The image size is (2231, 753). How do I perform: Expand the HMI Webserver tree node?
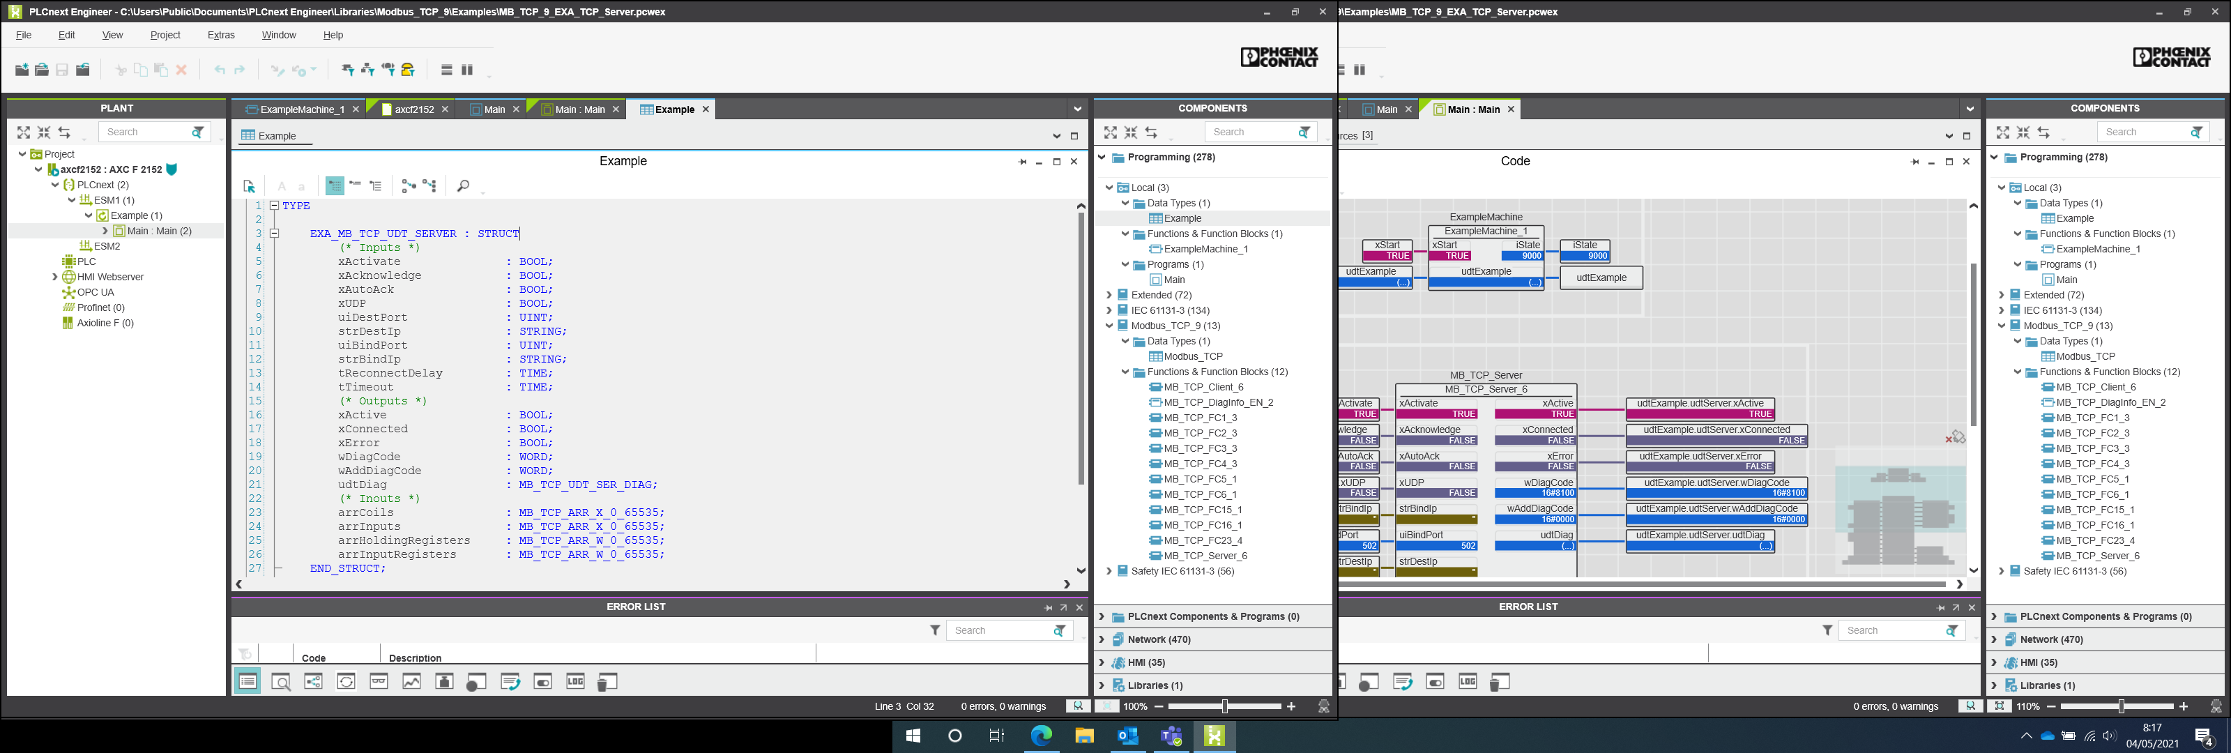point(54,277)
